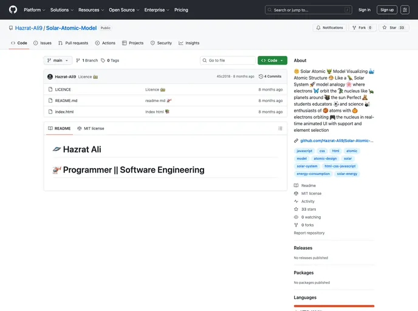This screenshot has width=418, height=311.
Task: Focus the Go to file search field
Action: point(228,61)
